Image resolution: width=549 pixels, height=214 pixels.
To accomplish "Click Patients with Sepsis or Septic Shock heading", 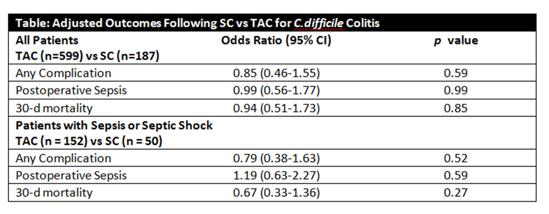I will [x=114, y=126].
